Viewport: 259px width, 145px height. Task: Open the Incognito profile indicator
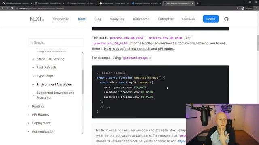click(x=247, y=8)
